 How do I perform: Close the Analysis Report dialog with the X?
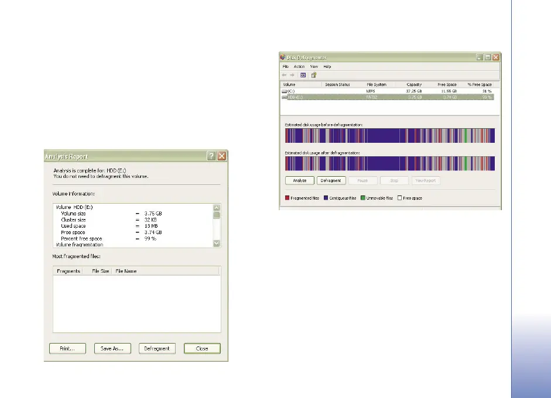[x=222, y=156]
